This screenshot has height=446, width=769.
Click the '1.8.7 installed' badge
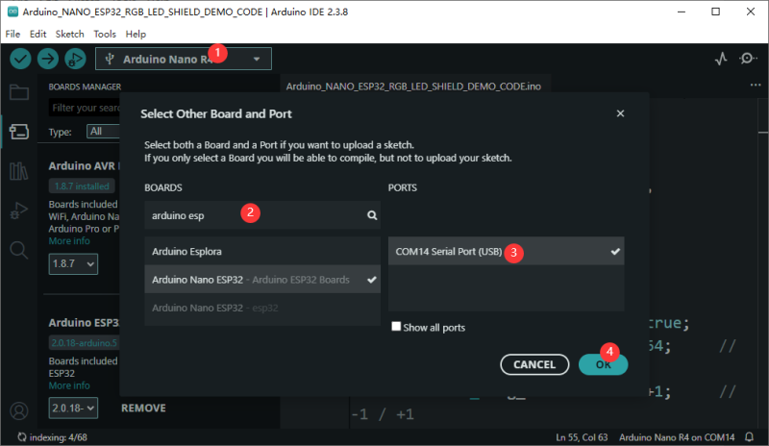pos(82,186)
